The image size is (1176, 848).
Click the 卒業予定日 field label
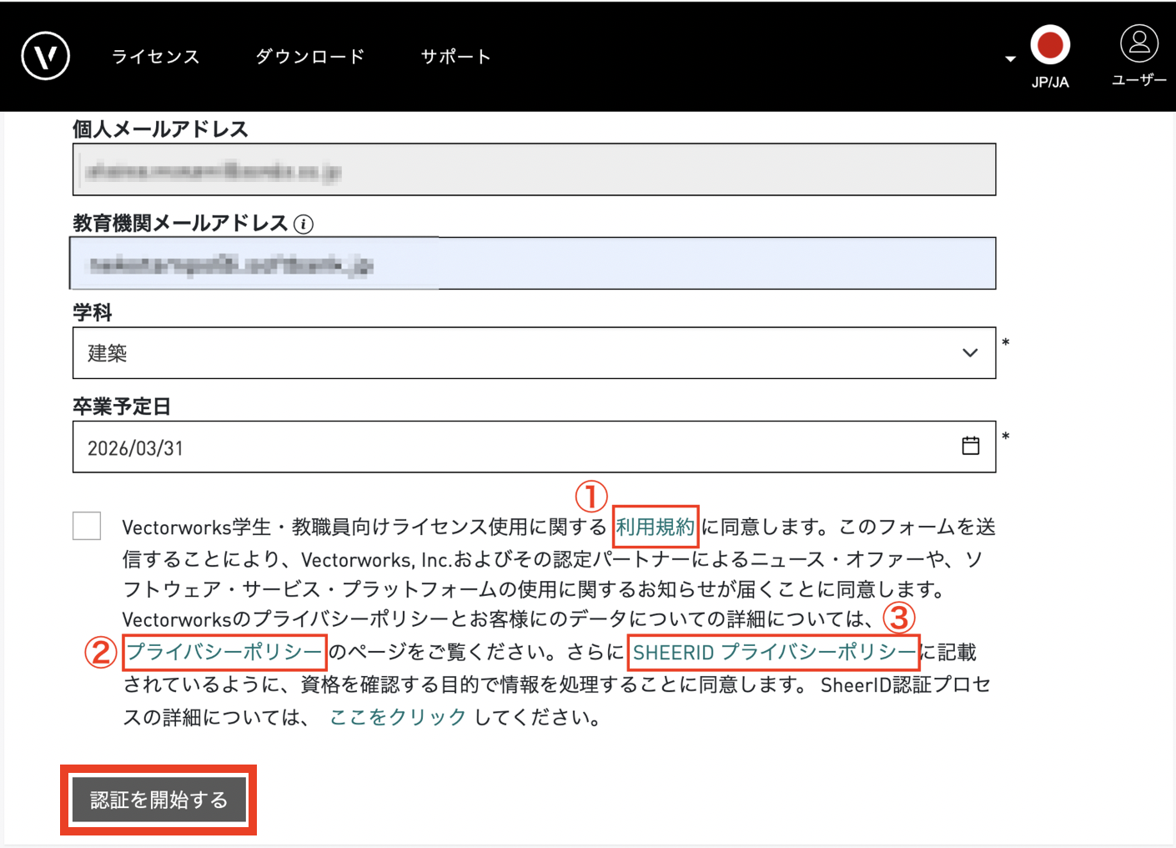click(x=122, y=406)
